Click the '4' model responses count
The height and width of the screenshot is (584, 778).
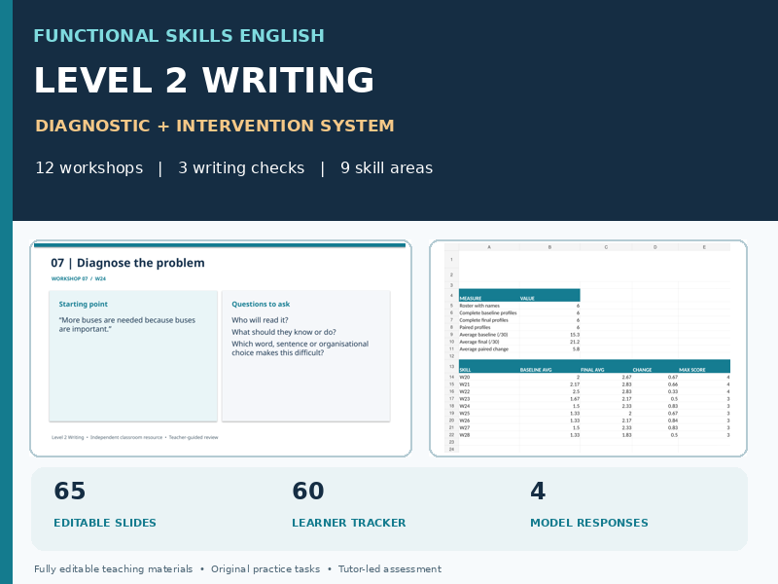point(538,491)
